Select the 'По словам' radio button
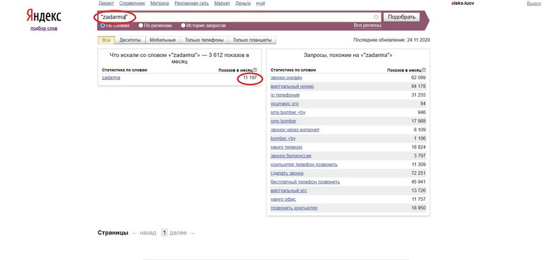The height and width of the screenshot is (260, 551). (x=103, y=26)
